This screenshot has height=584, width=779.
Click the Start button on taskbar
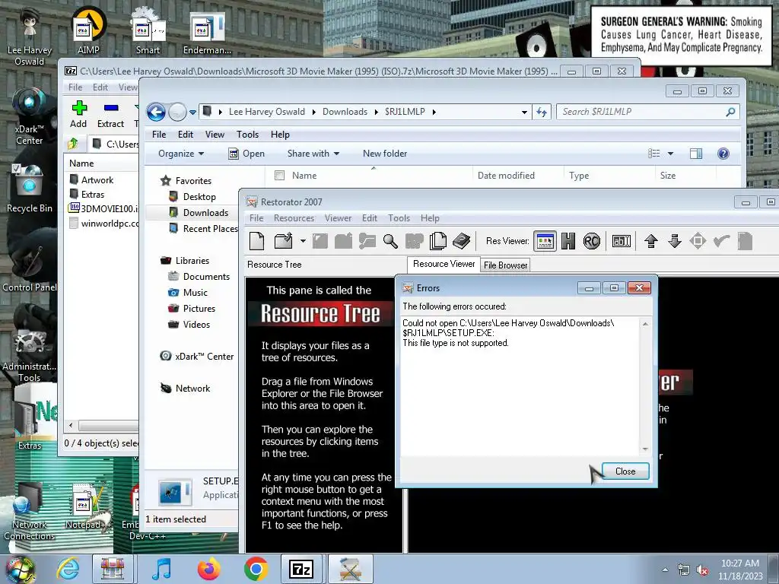[19, 569]
